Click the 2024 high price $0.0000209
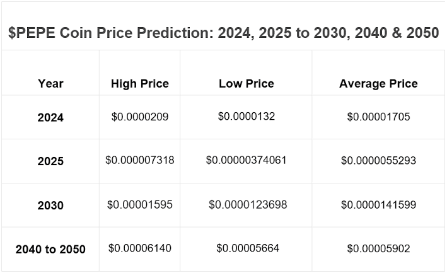The image size is (447, 273). pos(139,117)
